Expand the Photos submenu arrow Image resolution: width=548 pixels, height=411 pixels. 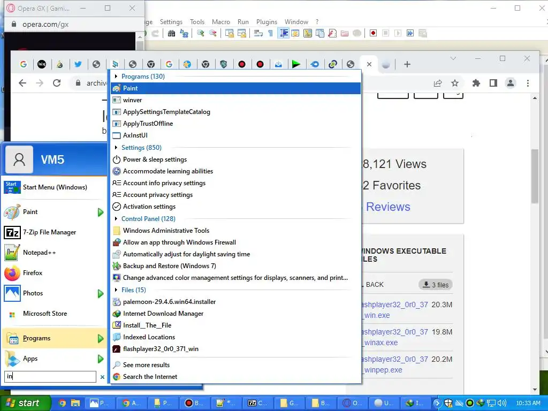(x=101, y=294)
